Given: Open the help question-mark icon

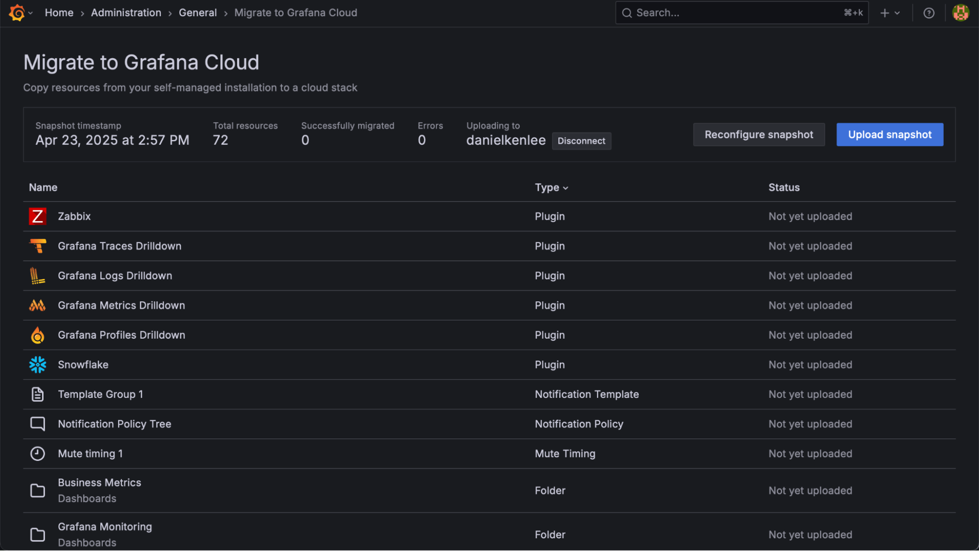Looking at the screenshot, I should [x=929, y=13].
